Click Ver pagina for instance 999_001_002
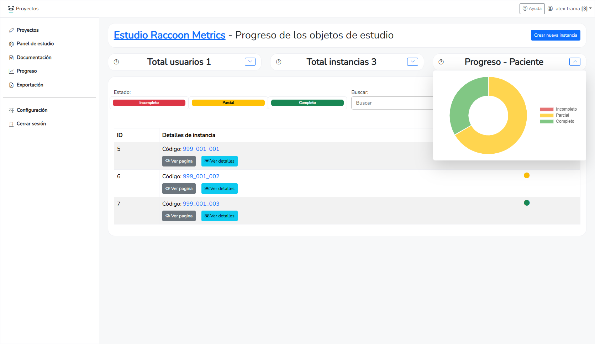This screenshot has height=344, width=595. (x=179, y=189)
